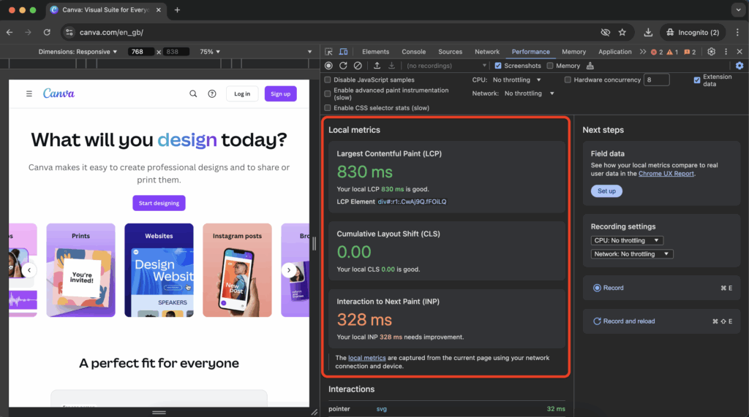Open Dimensions Responsive dropdown
This screenshot has width=749, height=417.
pos(78,52)
